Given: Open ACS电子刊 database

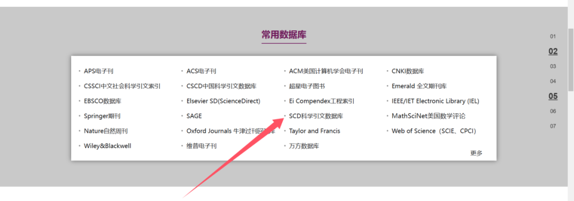Looking at the screenshot, I should [x=201, y=71].
